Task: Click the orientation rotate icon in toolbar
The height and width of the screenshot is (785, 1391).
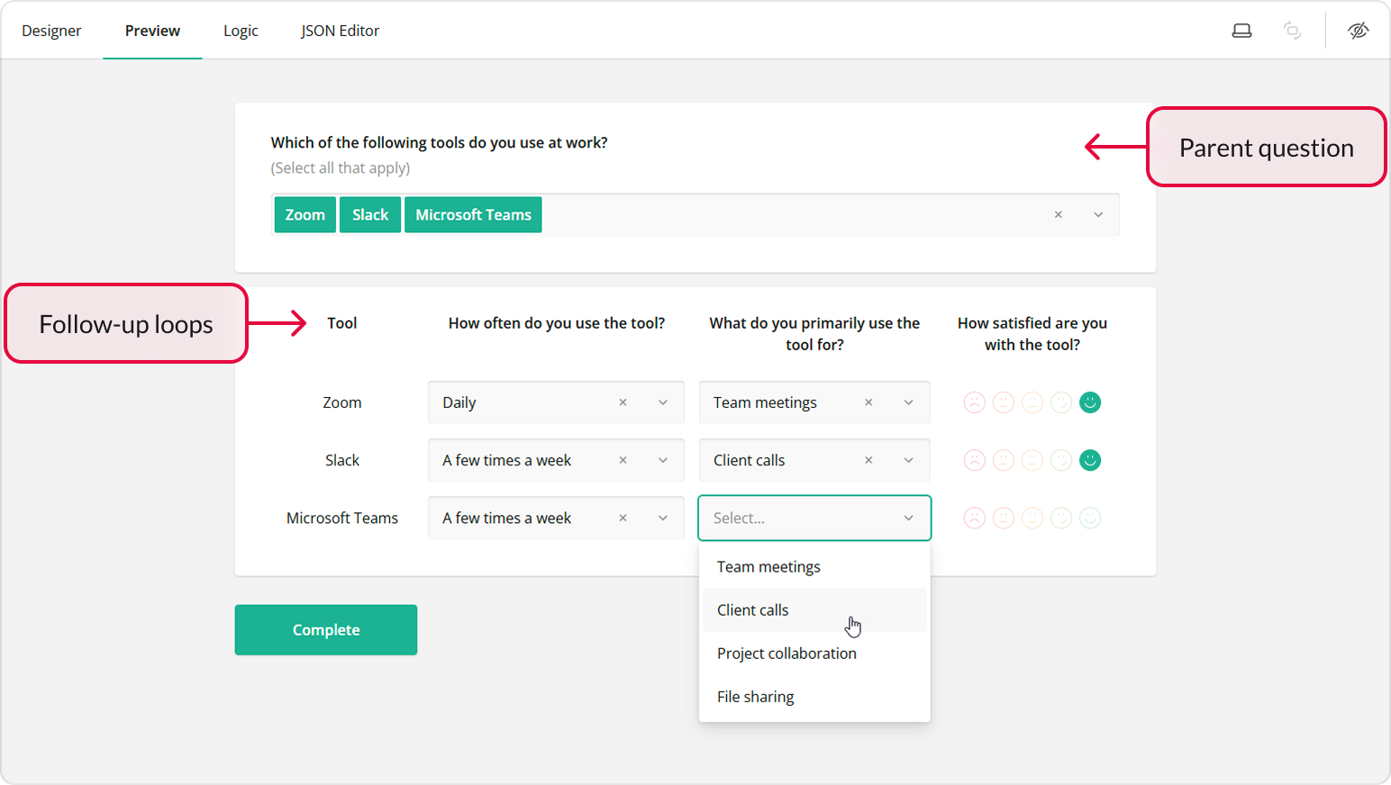Action: (1292, 31)
